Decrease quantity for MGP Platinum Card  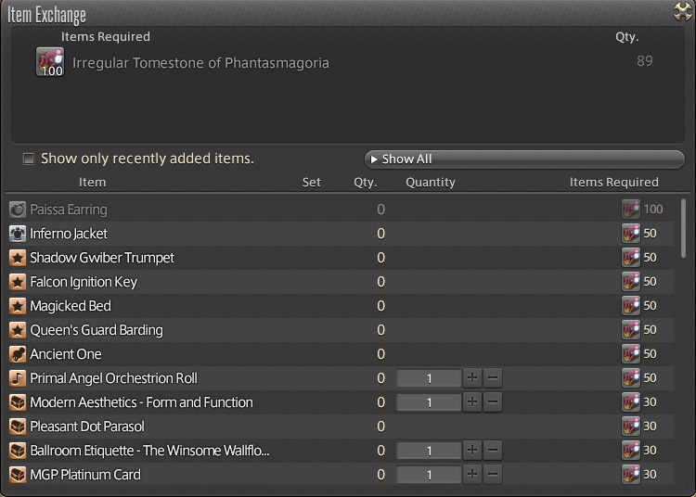[x=493, y=475]
